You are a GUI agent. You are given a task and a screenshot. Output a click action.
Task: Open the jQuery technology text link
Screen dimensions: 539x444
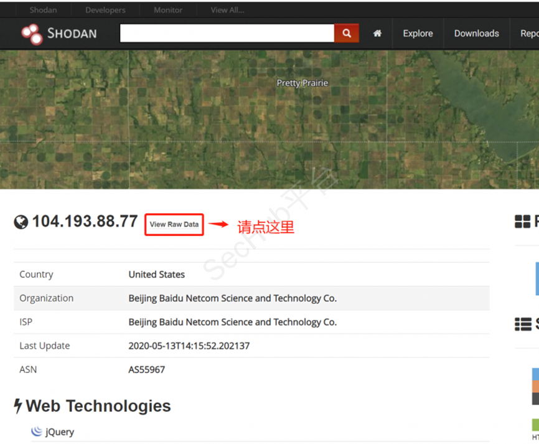(x=60, y=432)
